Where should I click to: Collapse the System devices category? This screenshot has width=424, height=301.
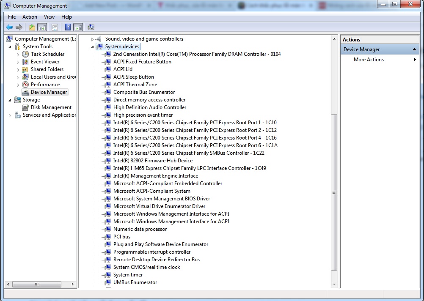pyautogui.click(x=93, y=47)
